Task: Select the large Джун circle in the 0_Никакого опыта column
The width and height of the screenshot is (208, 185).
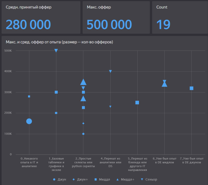Action: pos(29,121)
